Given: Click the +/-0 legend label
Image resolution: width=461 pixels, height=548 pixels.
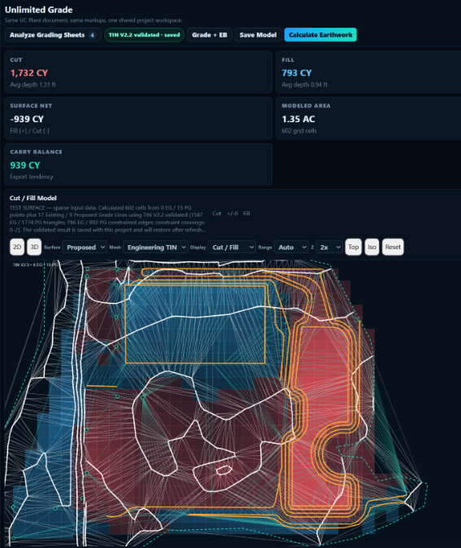Looking at the screenshot, I should point(233,213).
